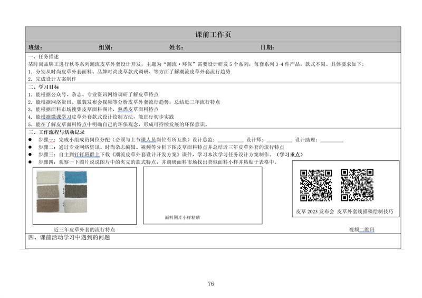422x298 pixels.
Task: Click the caption '近三年皮草外套的流行特点'
Action: pos(84,229)
